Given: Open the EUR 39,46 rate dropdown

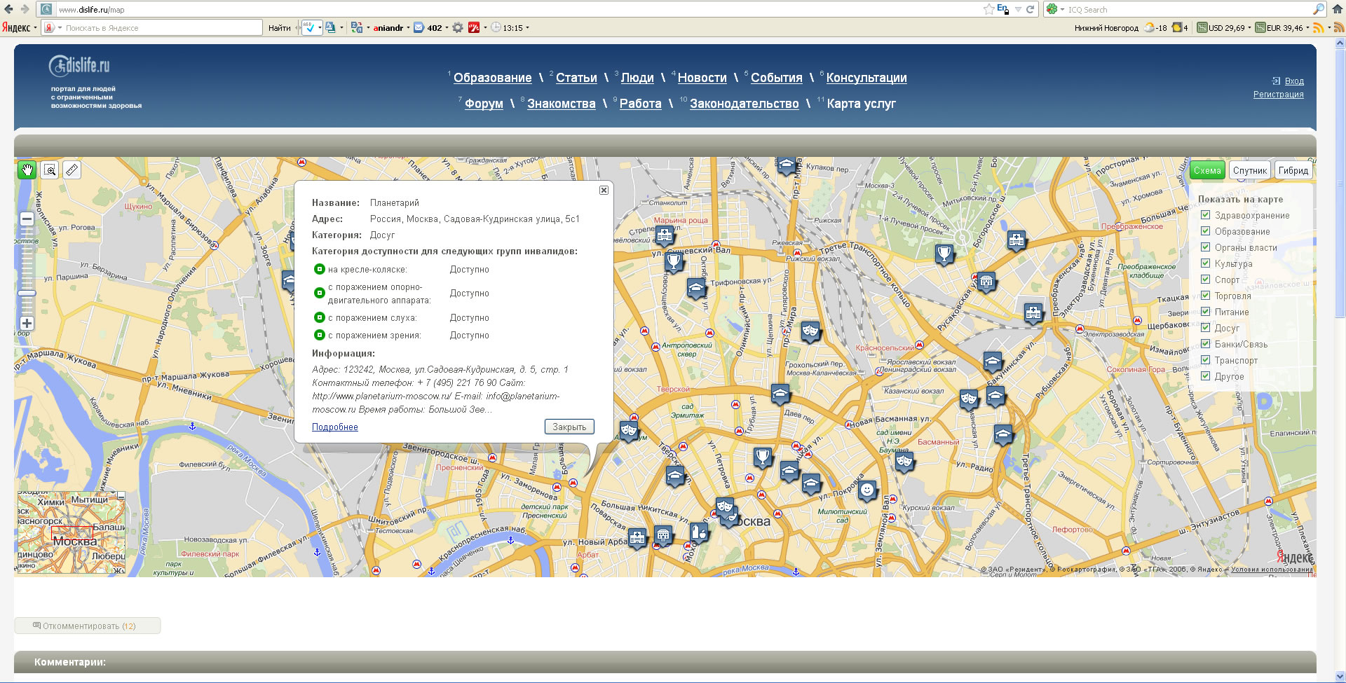Looking at the screenshot, I should tap(1307, 28).
